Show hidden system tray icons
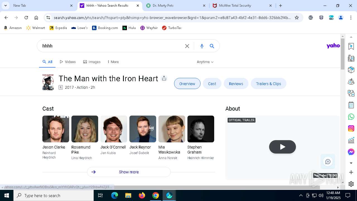357x201 pixels. click(301, 195)
